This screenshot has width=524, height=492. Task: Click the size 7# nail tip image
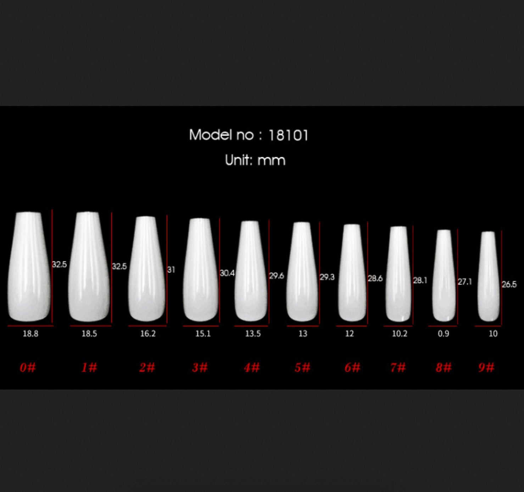pos(398,274)
